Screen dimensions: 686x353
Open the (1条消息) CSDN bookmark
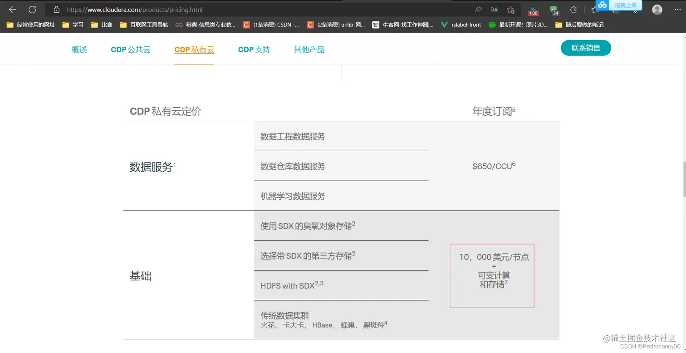271,25
